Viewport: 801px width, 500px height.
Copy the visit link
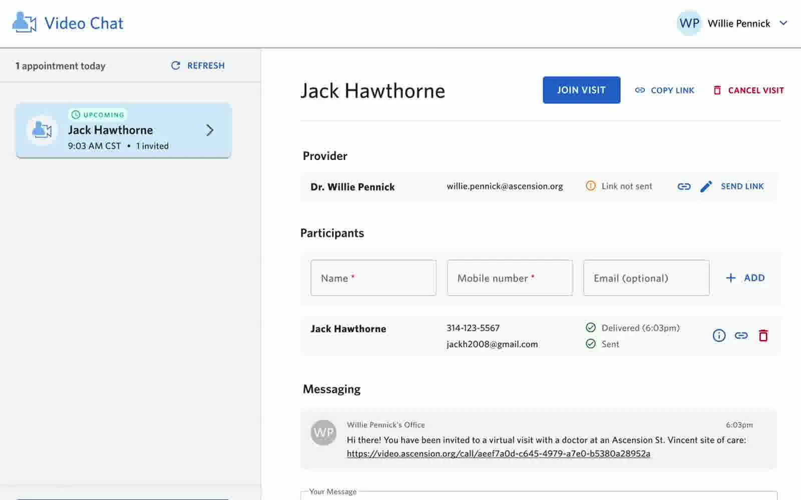(664, 90)
